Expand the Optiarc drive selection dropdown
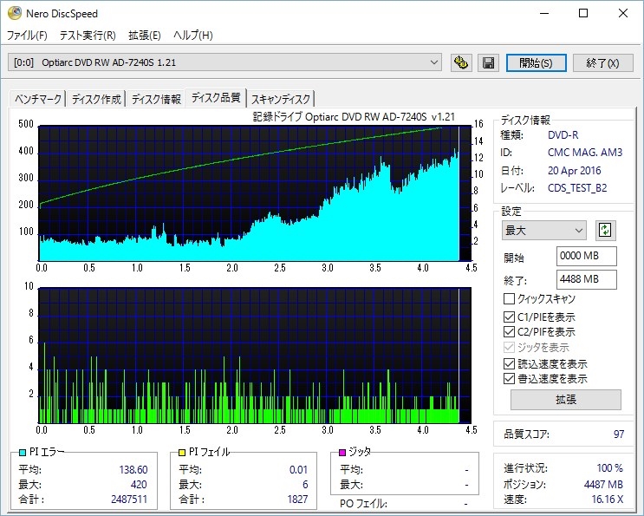Viewport: 644px width, 516px height. tap(224, 62)
